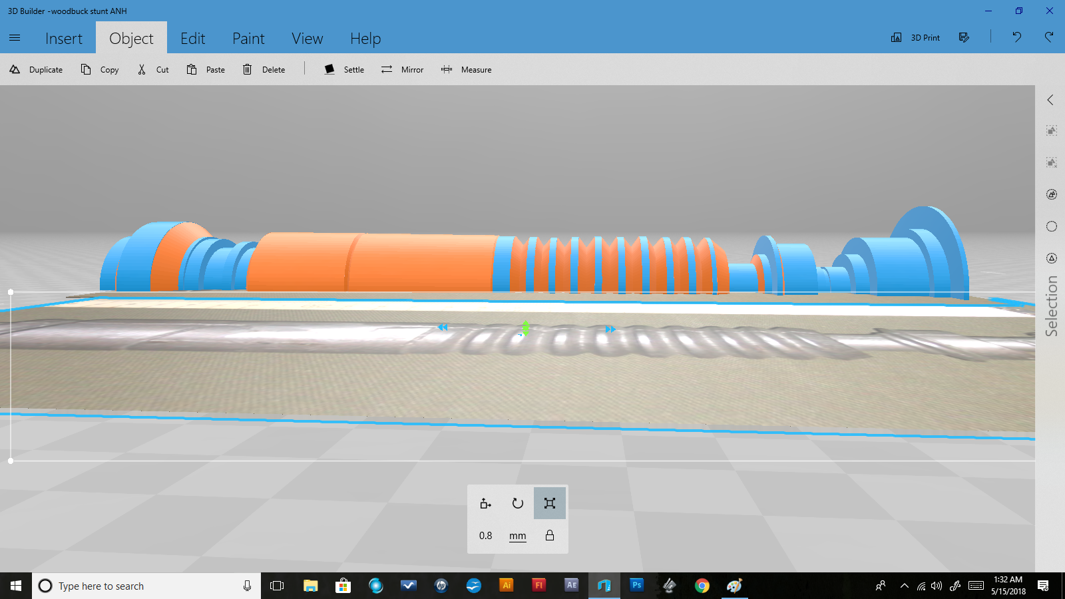Viewport: 1065px width, 599px height.
Task: Launch After Effects from taskbar
Action: click(572, 586)
